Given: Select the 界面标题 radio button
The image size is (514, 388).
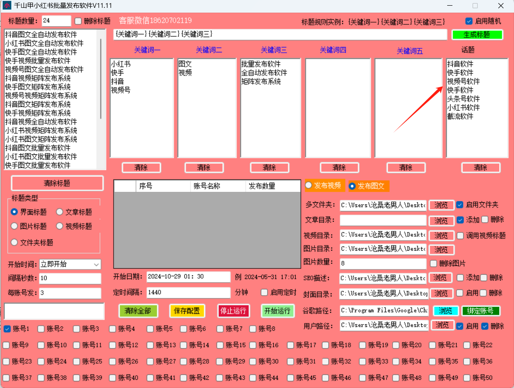Looking at the screenshot, I should tap(14, 212).
